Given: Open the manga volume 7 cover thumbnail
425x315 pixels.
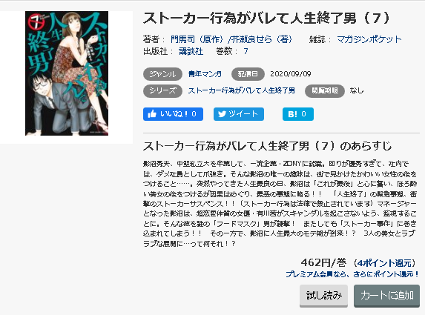Looking at the screenshot, I should click(67, 73).
